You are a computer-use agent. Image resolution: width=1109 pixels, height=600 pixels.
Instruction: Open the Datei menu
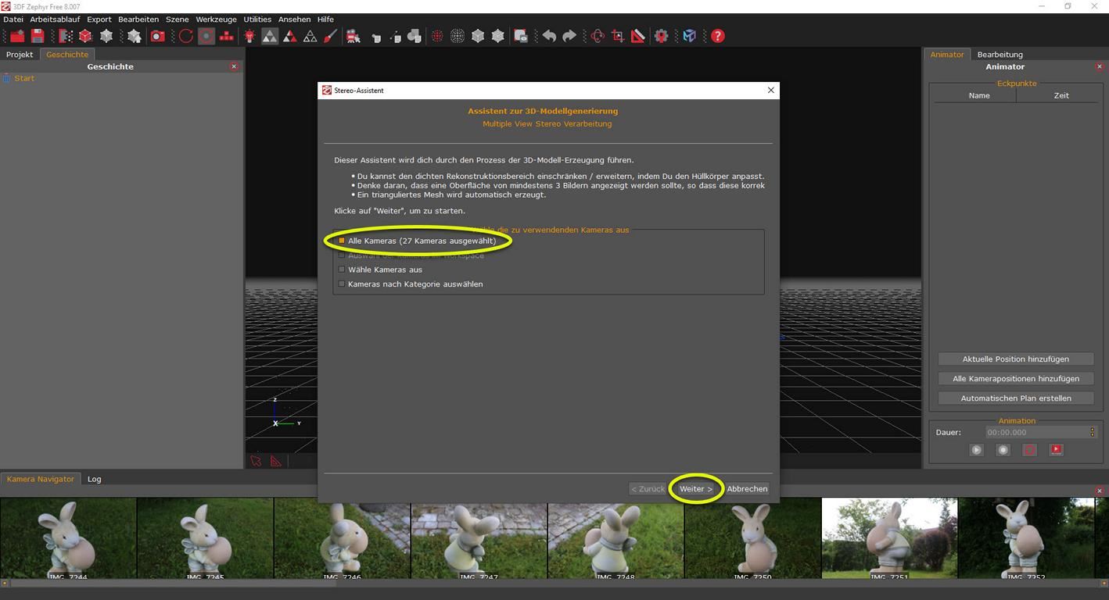point(13,20)
